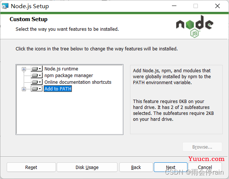Click the disabled Browse... button
Screen dimensions: 229x179
pyautogui.click(x=202, y=147)
